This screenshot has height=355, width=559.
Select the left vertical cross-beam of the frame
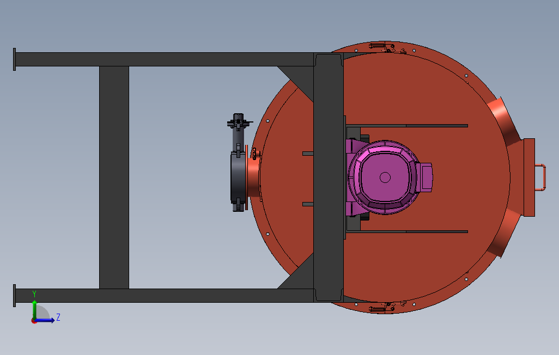pos(114,177)
